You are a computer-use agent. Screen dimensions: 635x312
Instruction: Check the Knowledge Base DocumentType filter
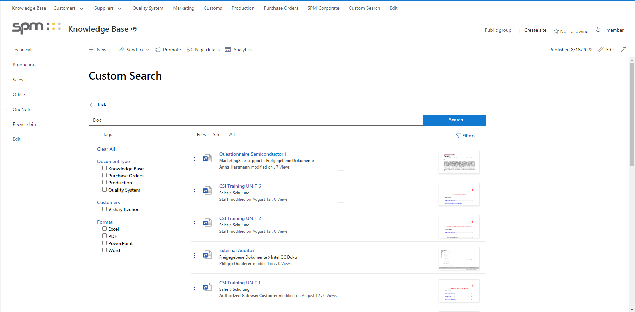click(x=105, y=168)
